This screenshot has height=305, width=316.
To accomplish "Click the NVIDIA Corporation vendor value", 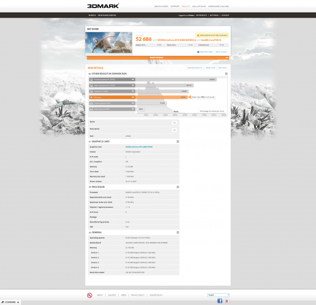I will click(x=133, y=152).
